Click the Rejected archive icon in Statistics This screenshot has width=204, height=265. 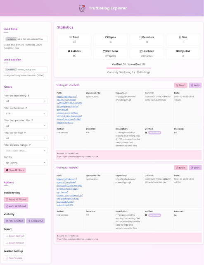pyautogui.click(x=177, y=51)
